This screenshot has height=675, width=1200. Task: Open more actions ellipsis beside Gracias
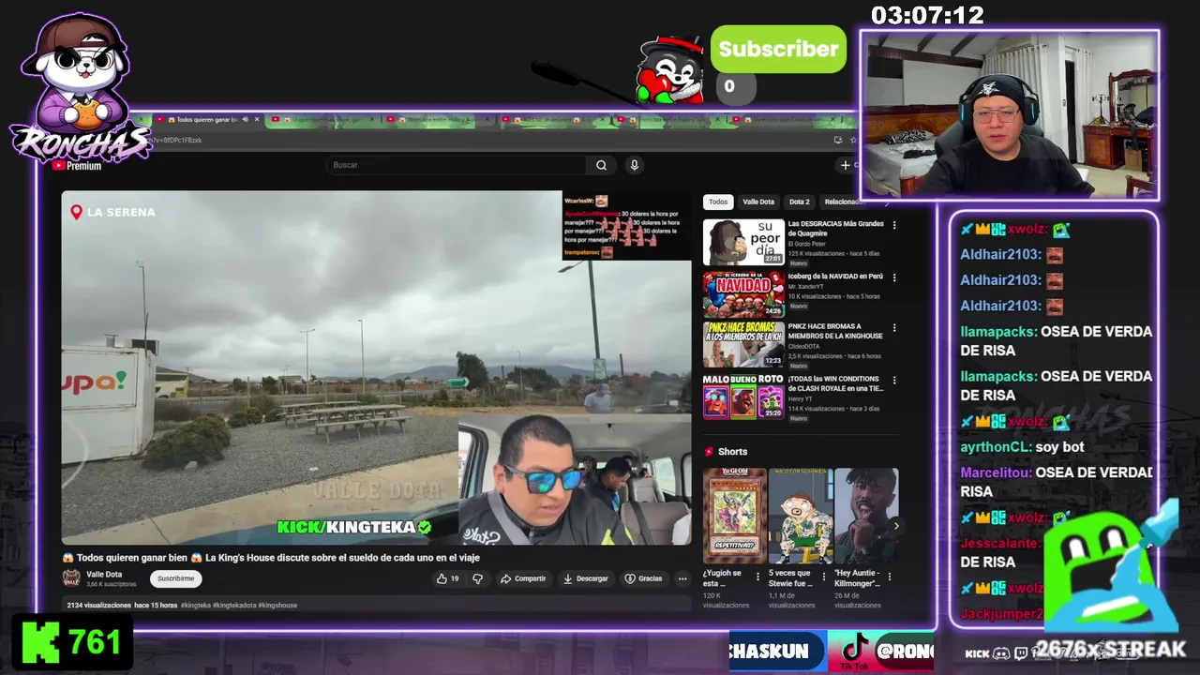click(682, 578)
